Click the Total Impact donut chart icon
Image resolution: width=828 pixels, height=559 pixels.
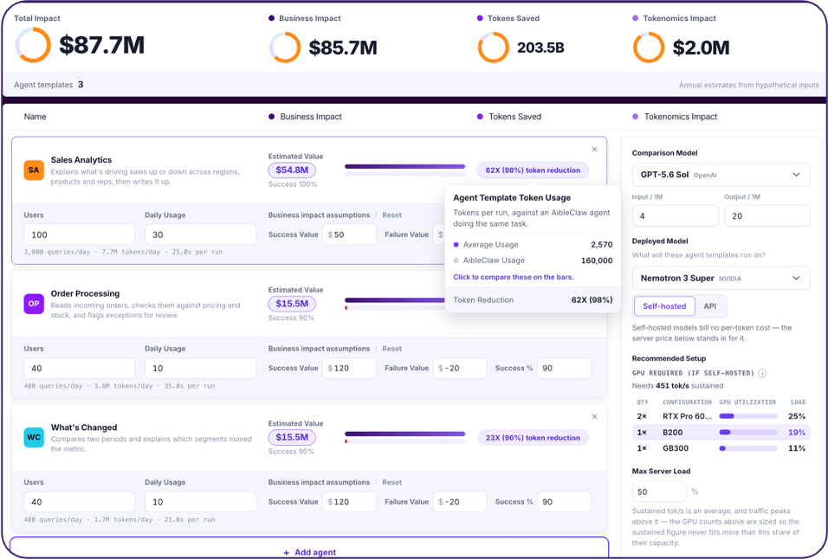tap(33, 45)
